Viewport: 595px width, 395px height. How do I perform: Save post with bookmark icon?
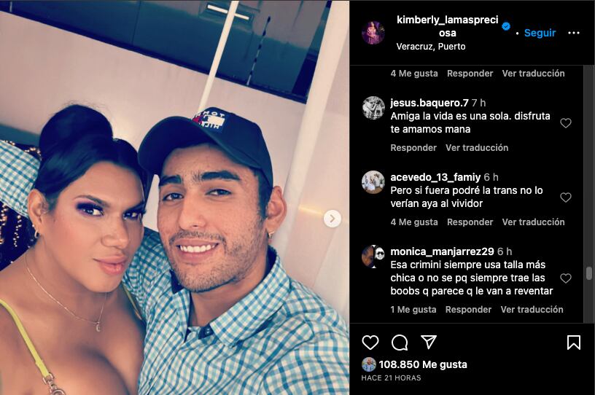click(573, 343)
